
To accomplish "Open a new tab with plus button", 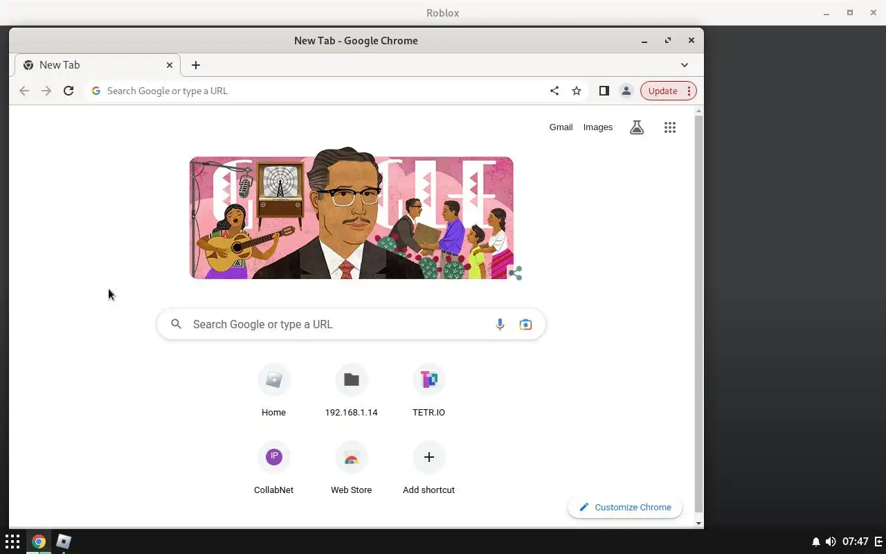I will click(196, 65).
